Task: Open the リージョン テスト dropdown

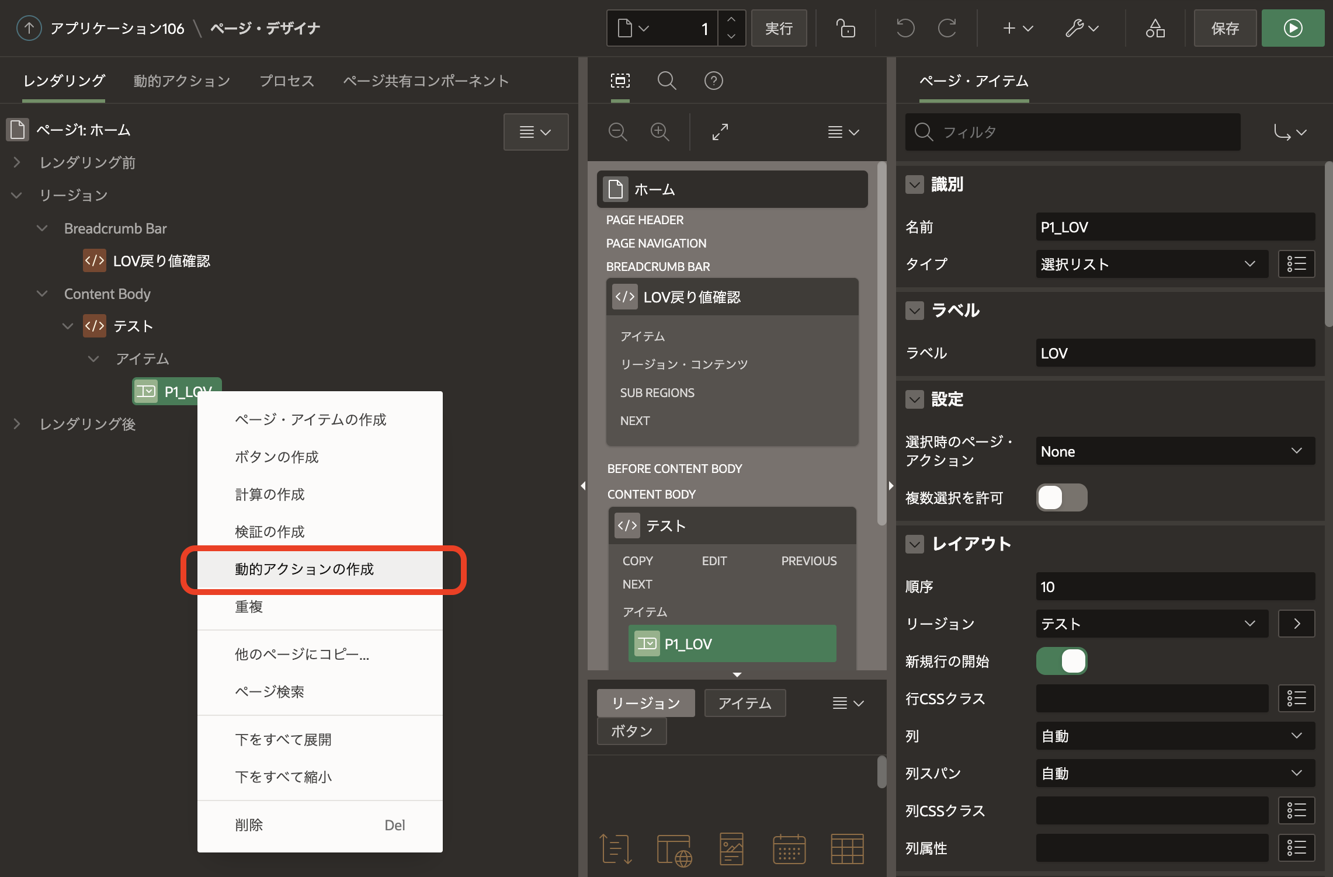Action: [1152, 624]
